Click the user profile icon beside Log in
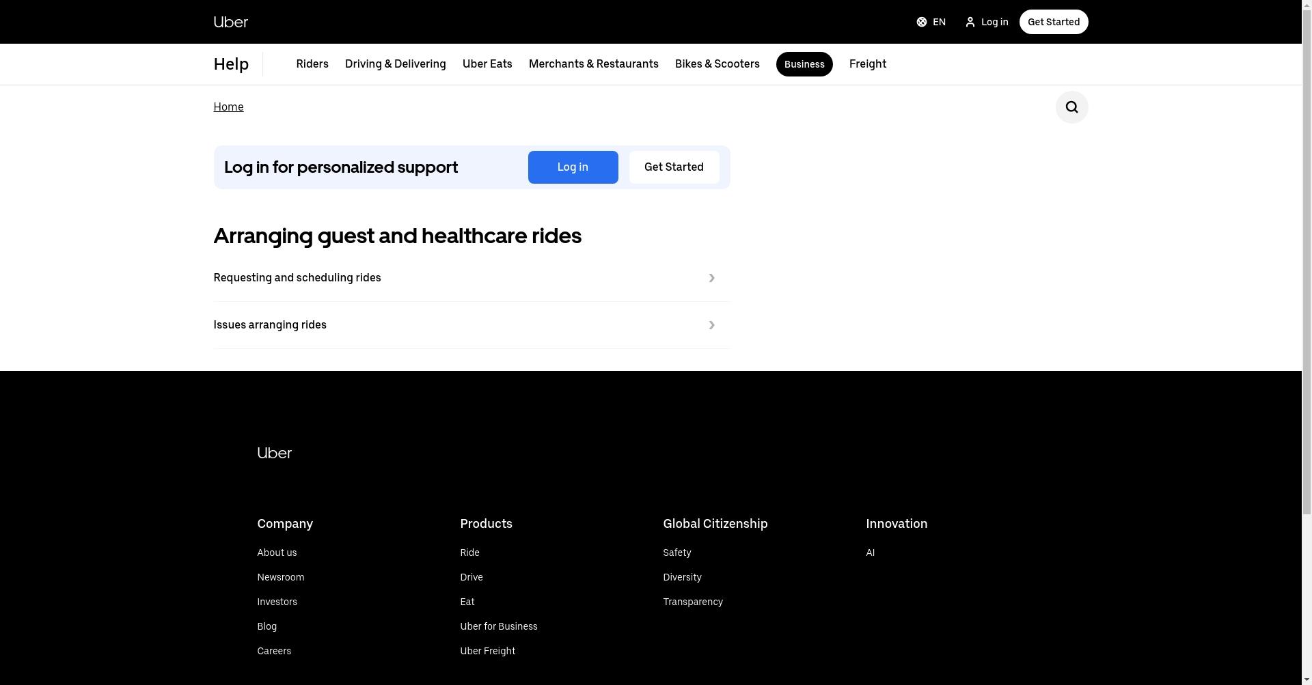This screenshot has width=1312, height=685. [x=970, y=22]
